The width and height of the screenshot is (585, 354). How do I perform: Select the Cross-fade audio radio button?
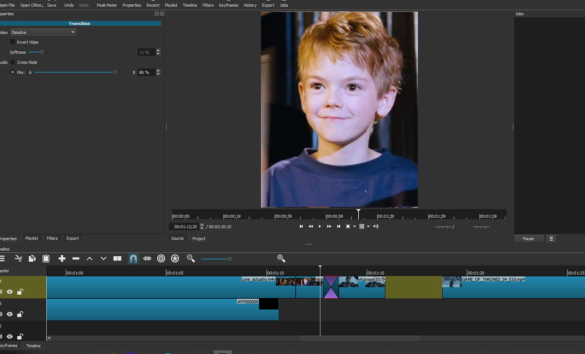[13, 62]
